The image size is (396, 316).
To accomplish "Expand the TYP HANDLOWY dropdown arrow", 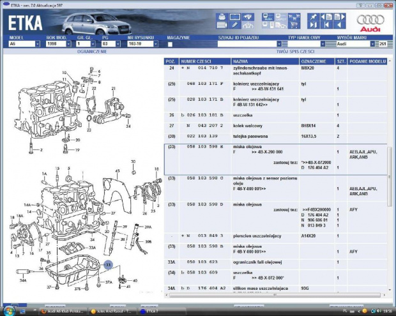I will [x=323, y=44].
